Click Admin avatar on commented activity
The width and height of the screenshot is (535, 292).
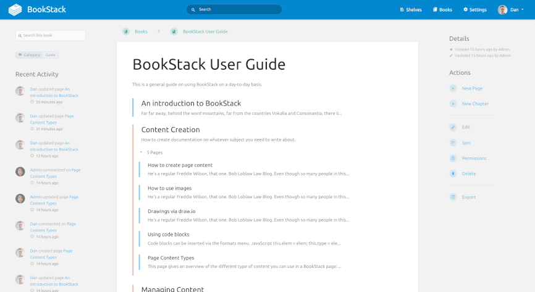(x=20, y=172)
